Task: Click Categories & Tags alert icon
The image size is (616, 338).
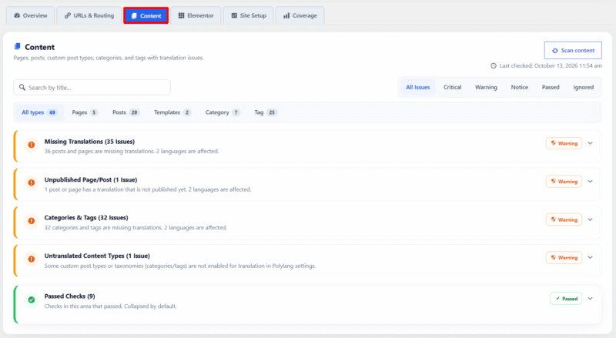Action: coord(32,221)
